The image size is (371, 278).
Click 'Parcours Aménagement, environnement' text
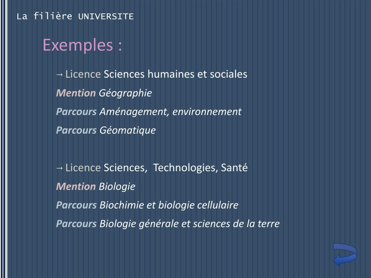149,112
